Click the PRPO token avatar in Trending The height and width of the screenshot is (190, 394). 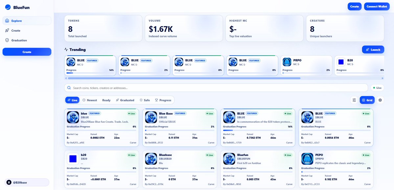tap(287, 62)
